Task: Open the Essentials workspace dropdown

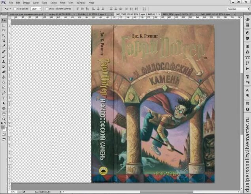Action: [238, 9]
